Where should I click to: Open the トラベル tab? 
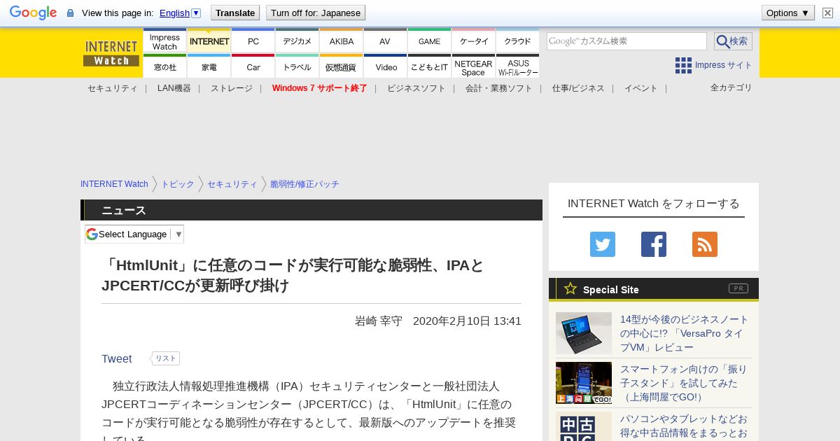(297, 66)
